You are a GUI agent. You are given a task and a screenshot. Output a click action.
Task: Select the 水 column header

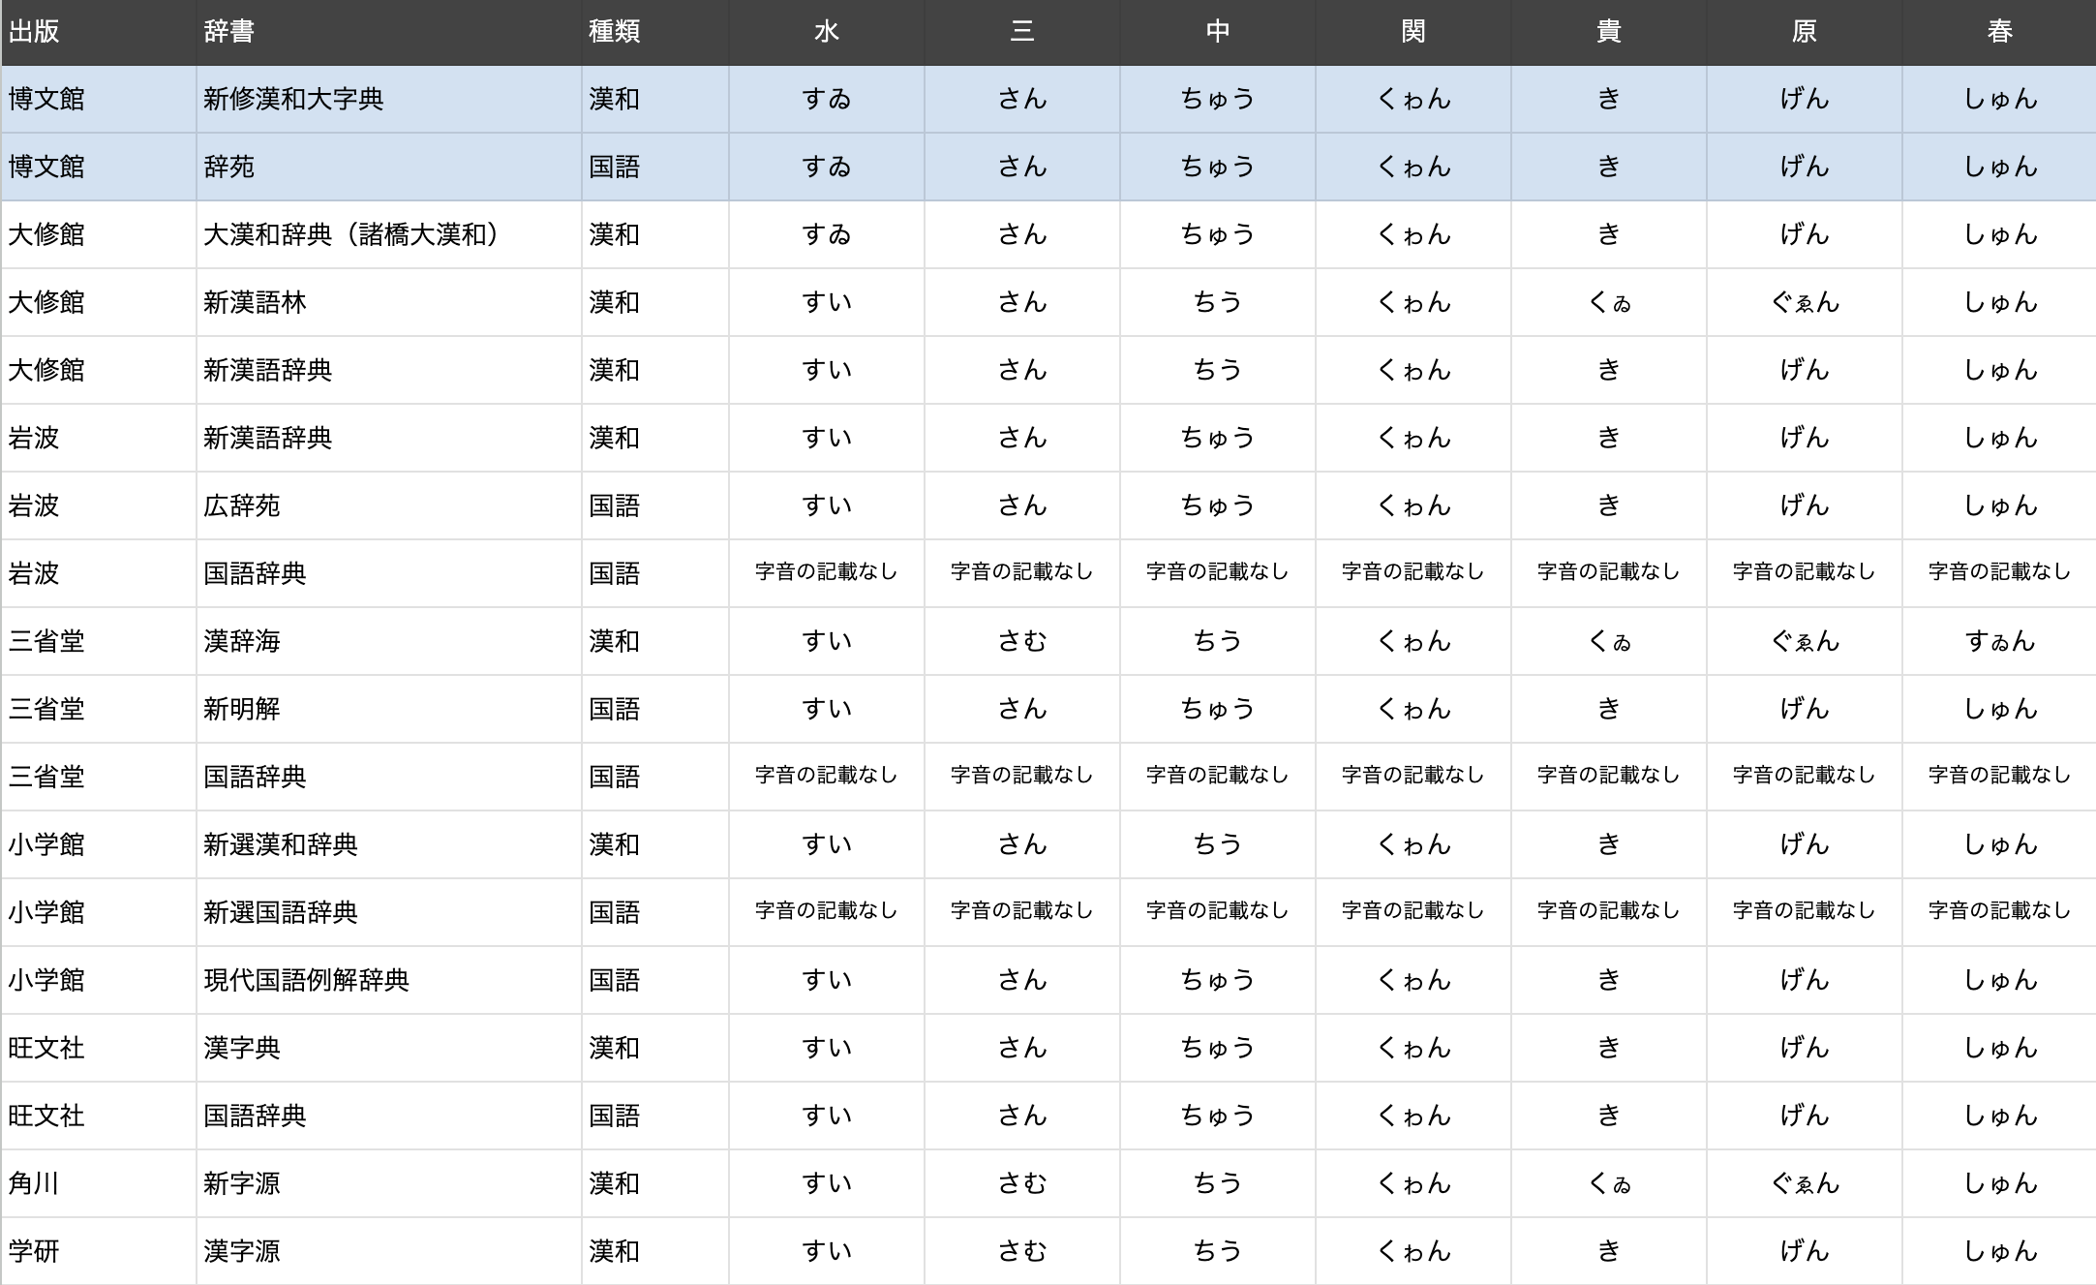click(x=826, y=32)
